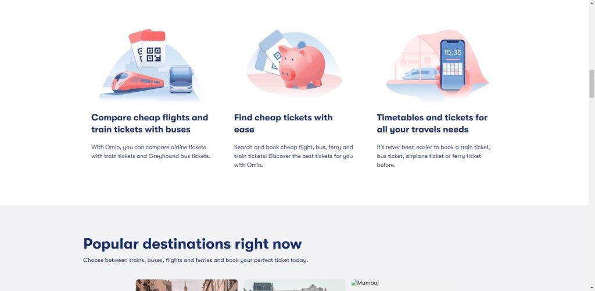Click the smartphone showing 15:35
The width and height of the screenshot is (595, 291).
pos(453,64)
